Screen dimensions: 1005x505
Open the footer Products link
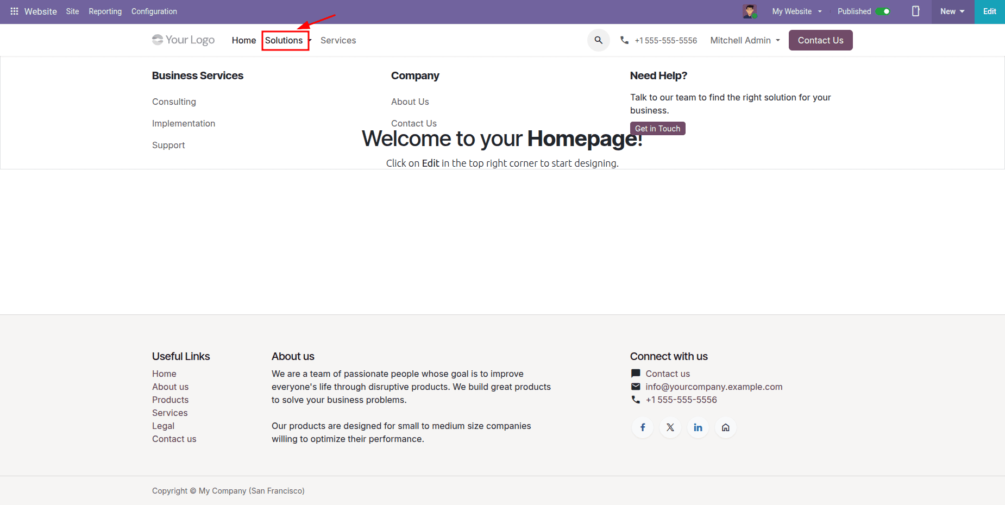coord(170,400)
